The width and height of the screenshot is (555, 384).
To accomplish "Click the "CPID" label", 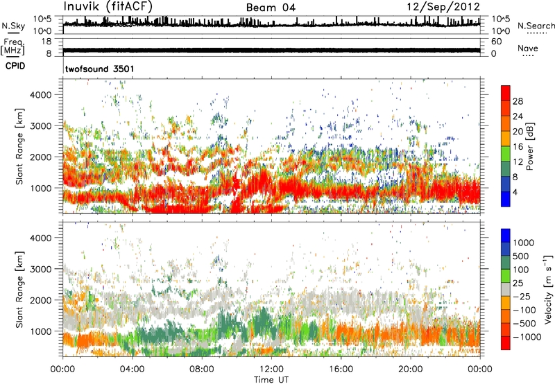I will point(15,66).
